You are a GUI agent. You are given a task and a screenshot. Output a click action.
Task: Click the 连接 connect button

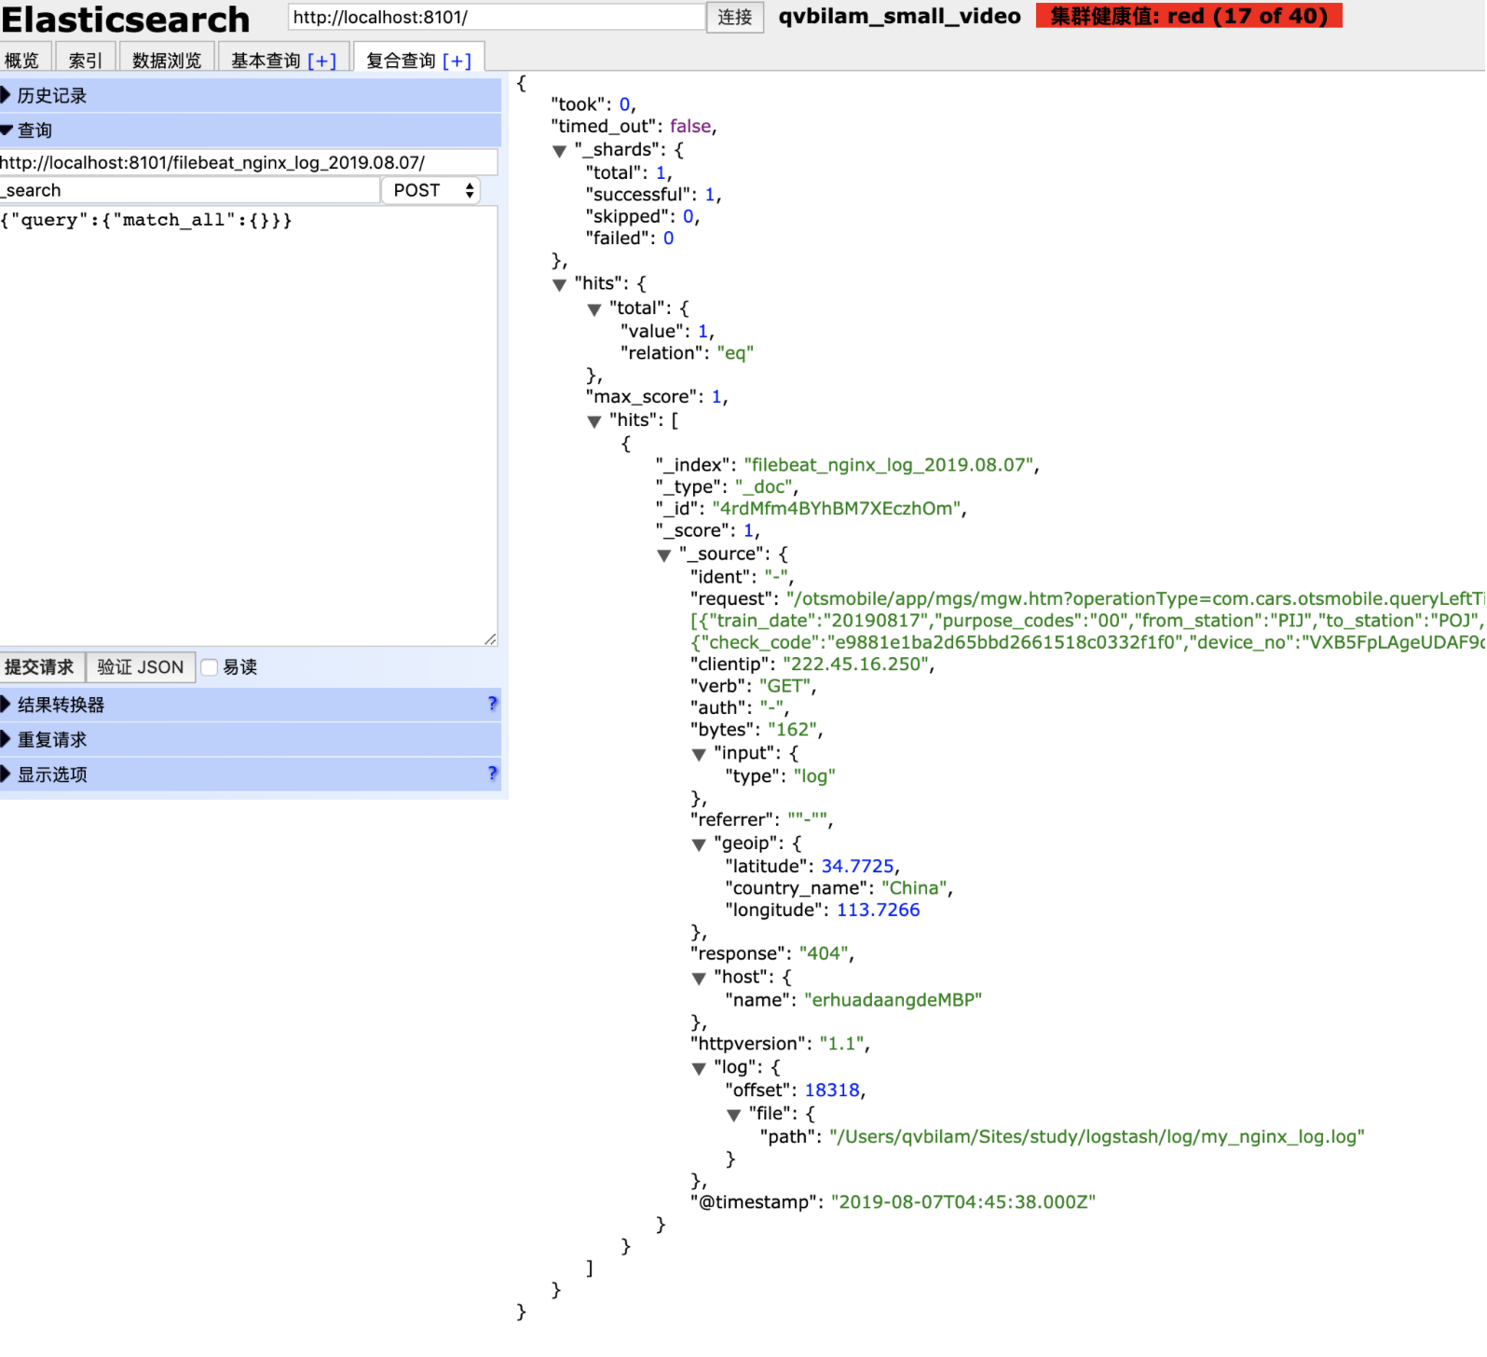[x=735, y=17]
